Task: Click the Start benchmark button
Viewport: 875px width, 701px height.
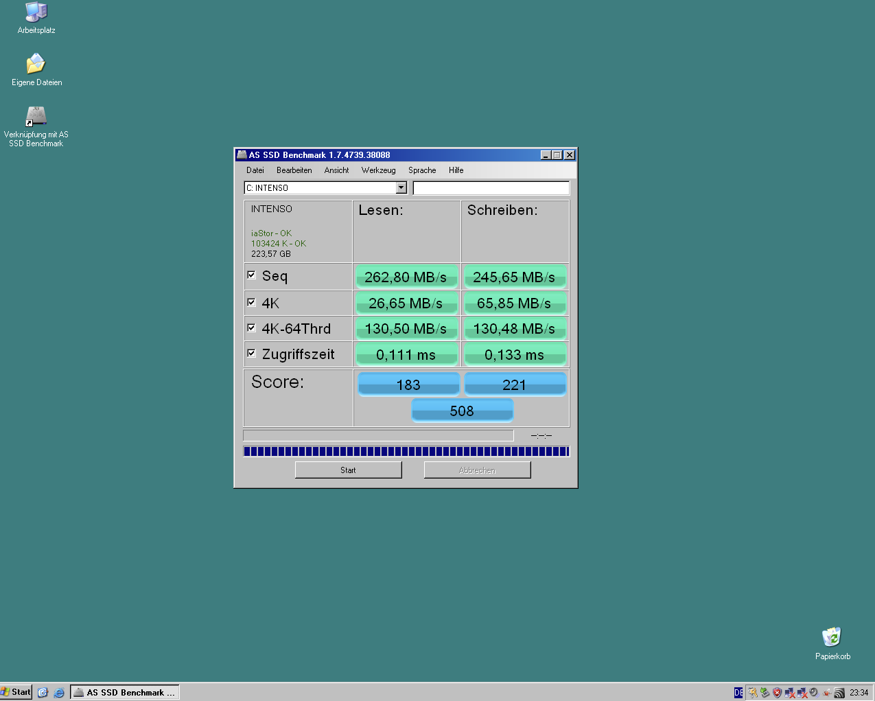Action: point(348,470)
